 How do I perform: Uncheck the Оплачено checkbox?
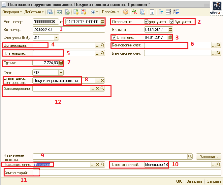coord(114,37)
